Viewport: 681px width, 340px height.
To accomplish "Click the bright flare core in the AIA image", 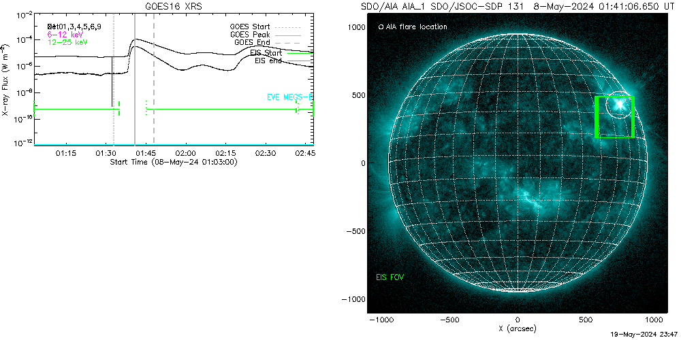I will point(620,104).
